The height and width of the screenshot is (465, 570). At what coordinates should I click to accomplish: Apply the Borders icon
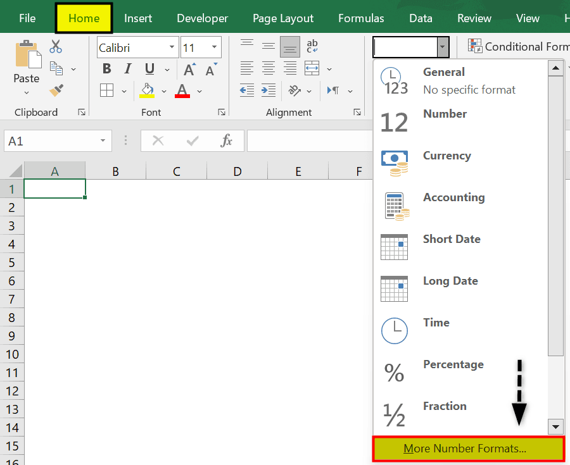[106, 90]
